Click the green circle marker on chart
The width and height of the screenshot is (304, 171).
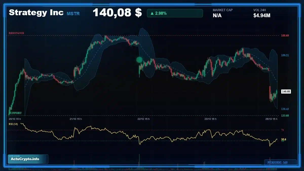[139, 60]
